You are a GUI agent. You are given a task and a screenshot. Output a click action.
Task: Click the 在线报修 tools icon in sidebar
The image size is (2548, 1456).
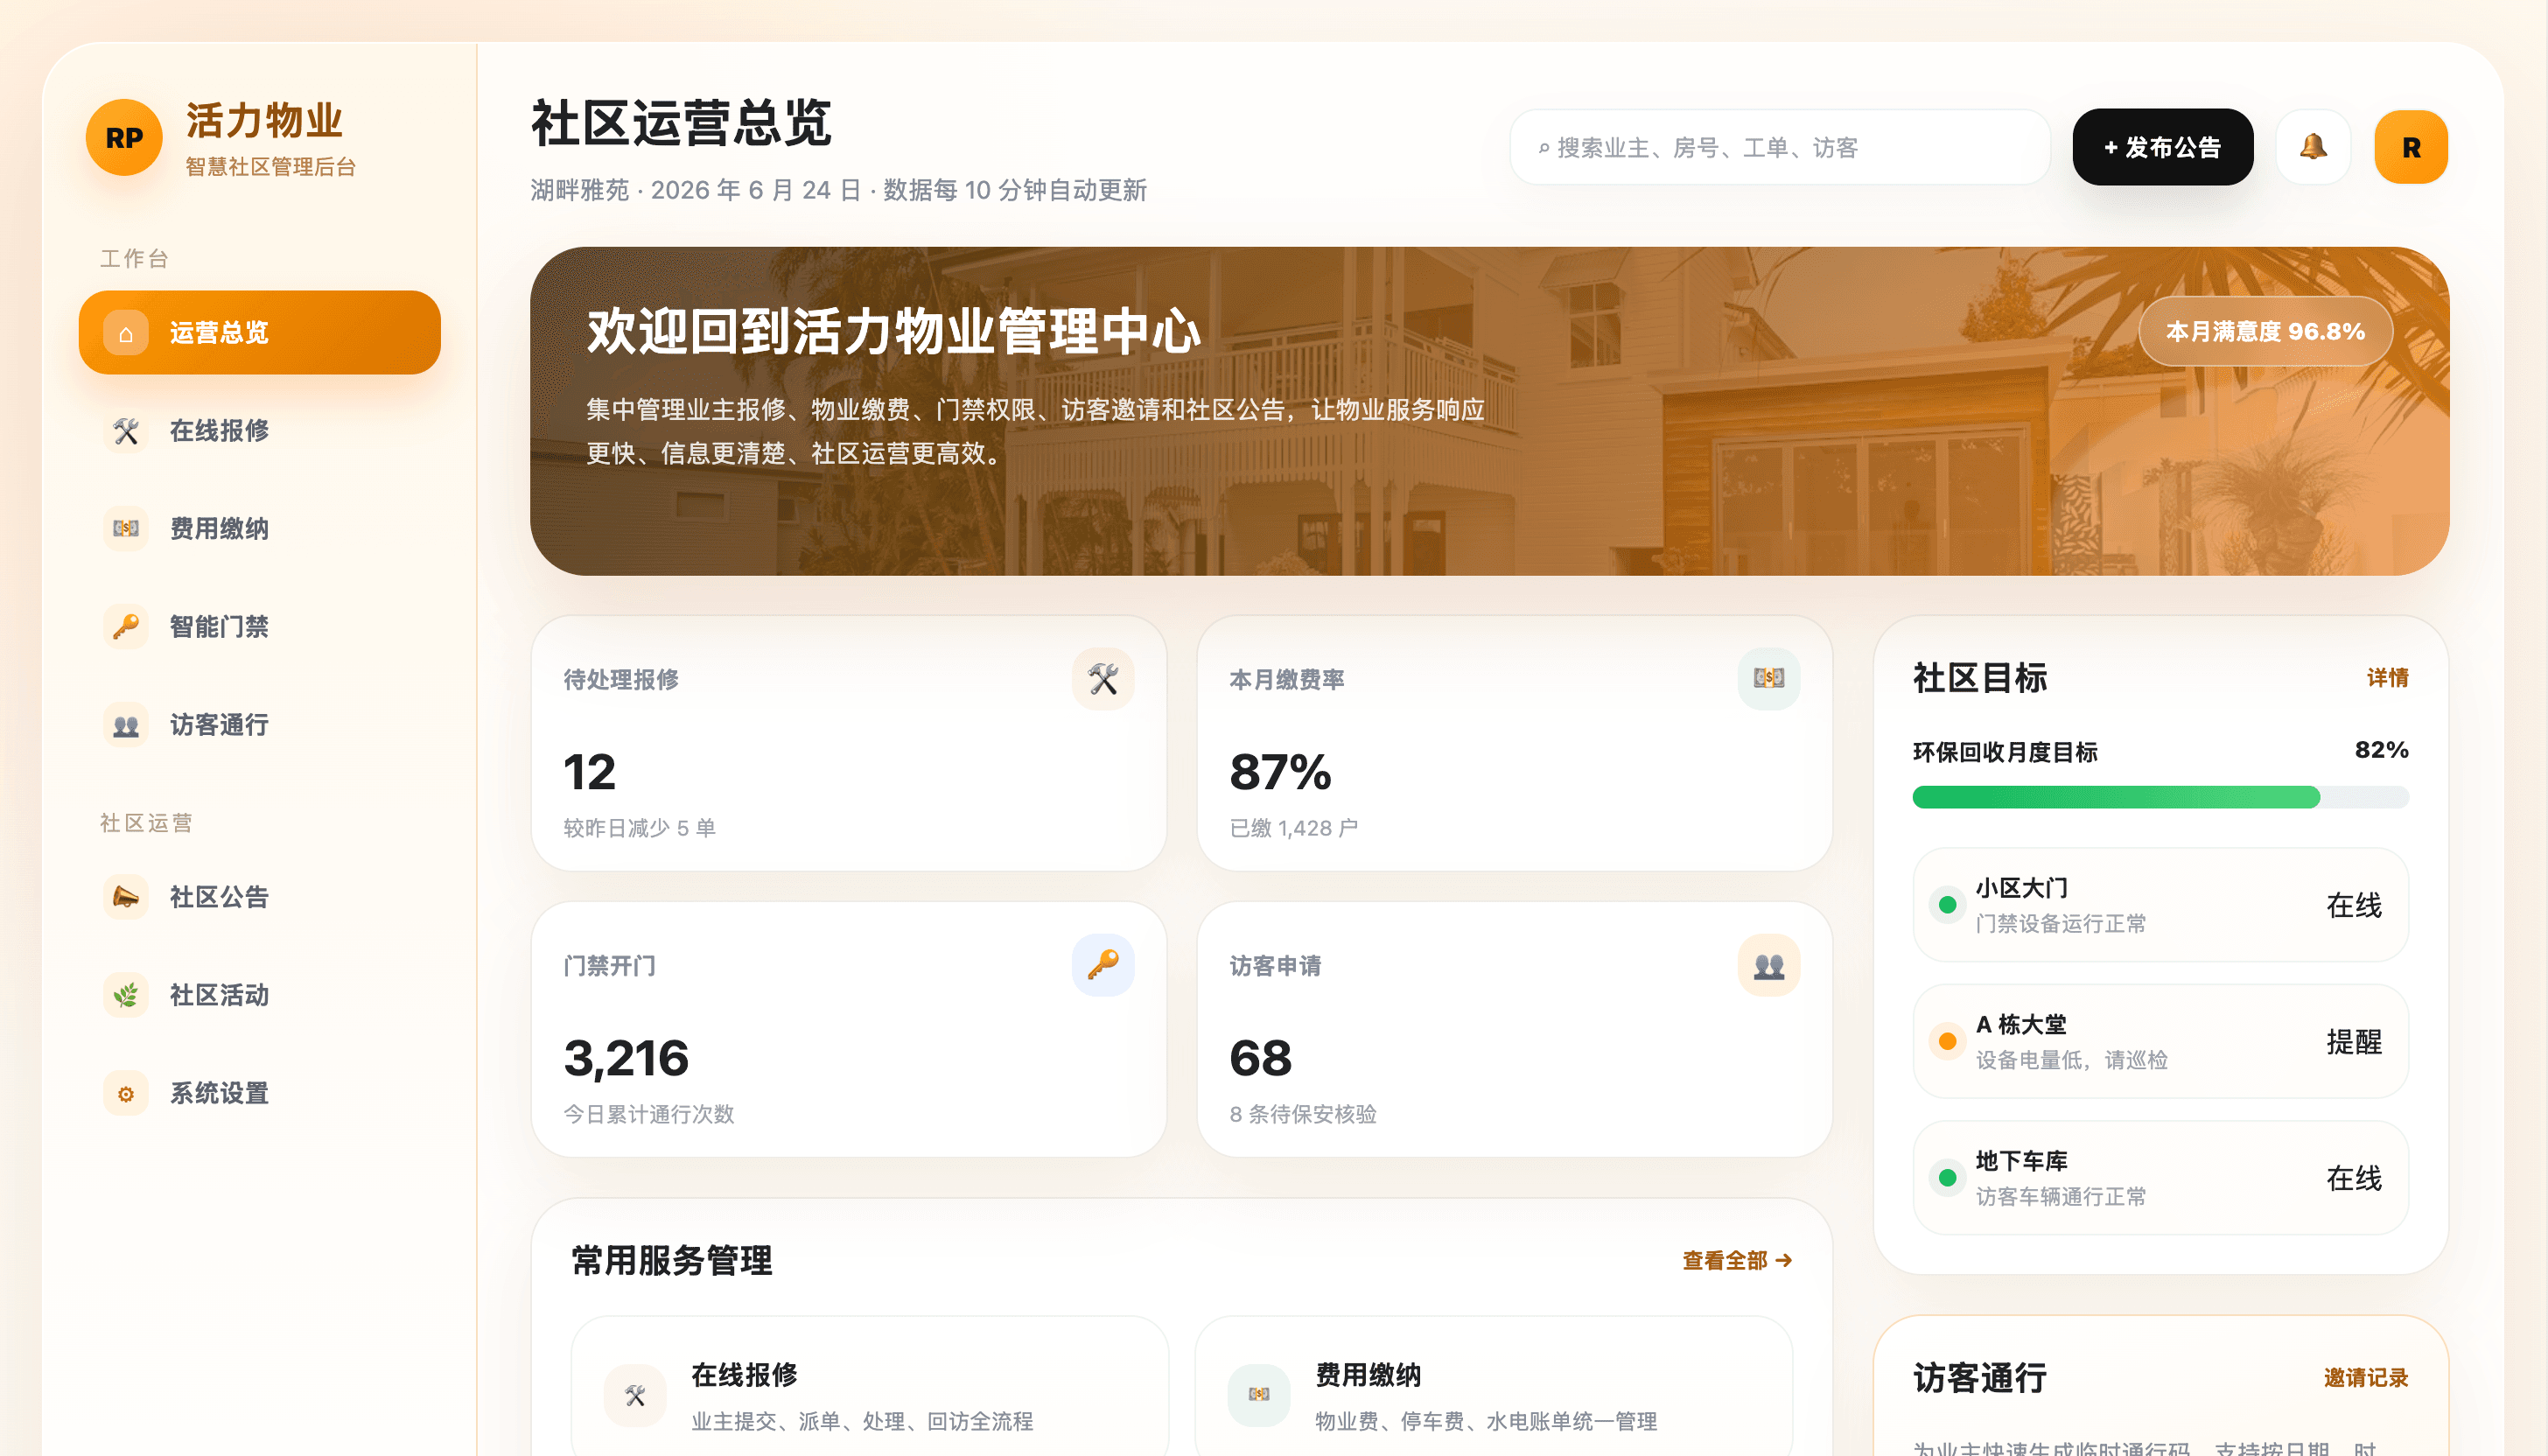click(x=126, y=431)
